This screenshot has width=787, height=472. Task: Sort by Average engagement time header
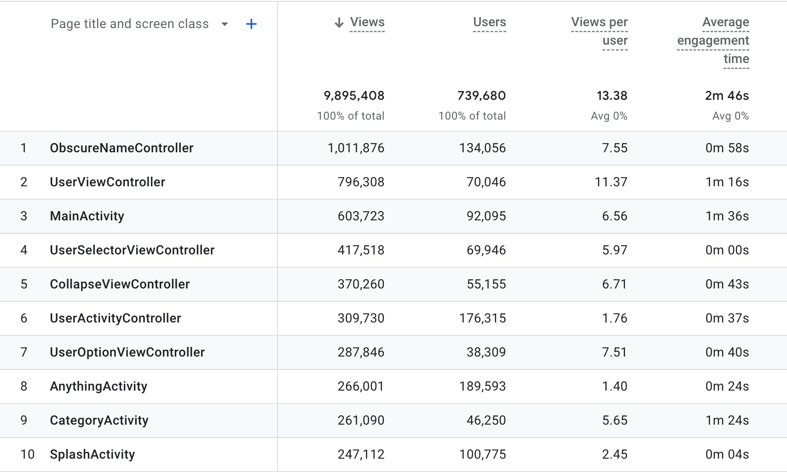[713, 40]
